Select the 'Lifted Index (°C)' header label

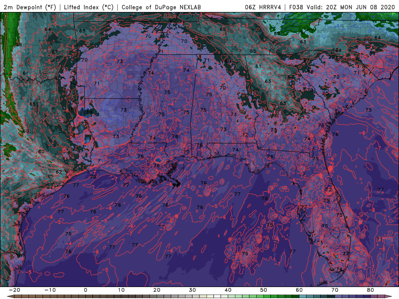[89, 7]
